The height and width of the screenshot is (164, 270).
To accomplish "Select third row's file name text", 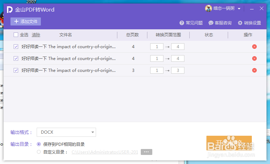I will [68, 70].
